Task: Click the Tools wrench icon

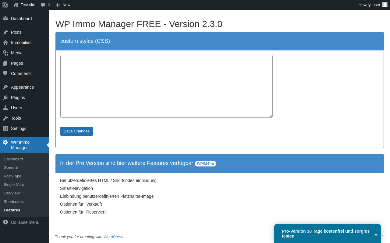Action: tap(5, 118)
